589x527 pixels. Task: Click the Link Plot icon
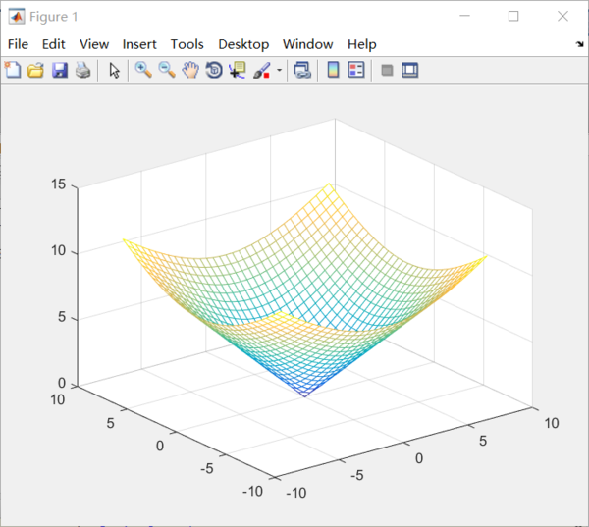302,70
